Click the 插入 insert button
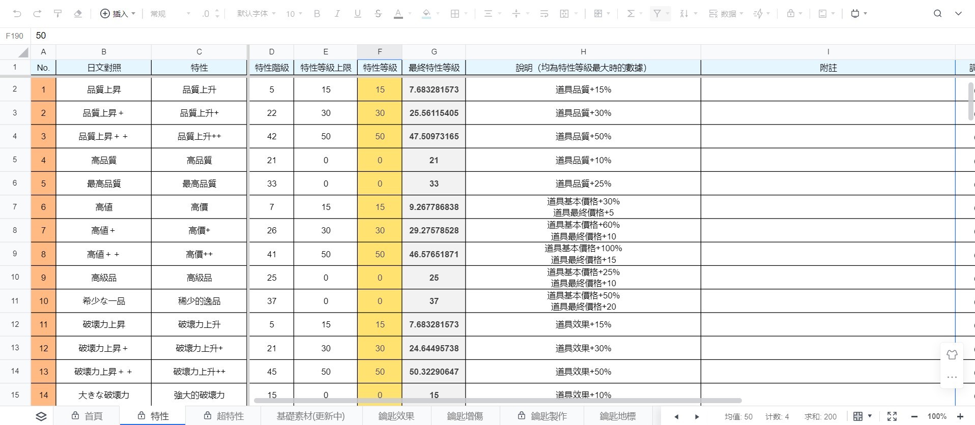Image resolution: width=975 pixels, height=425 pixels. (x=118, y=14)
